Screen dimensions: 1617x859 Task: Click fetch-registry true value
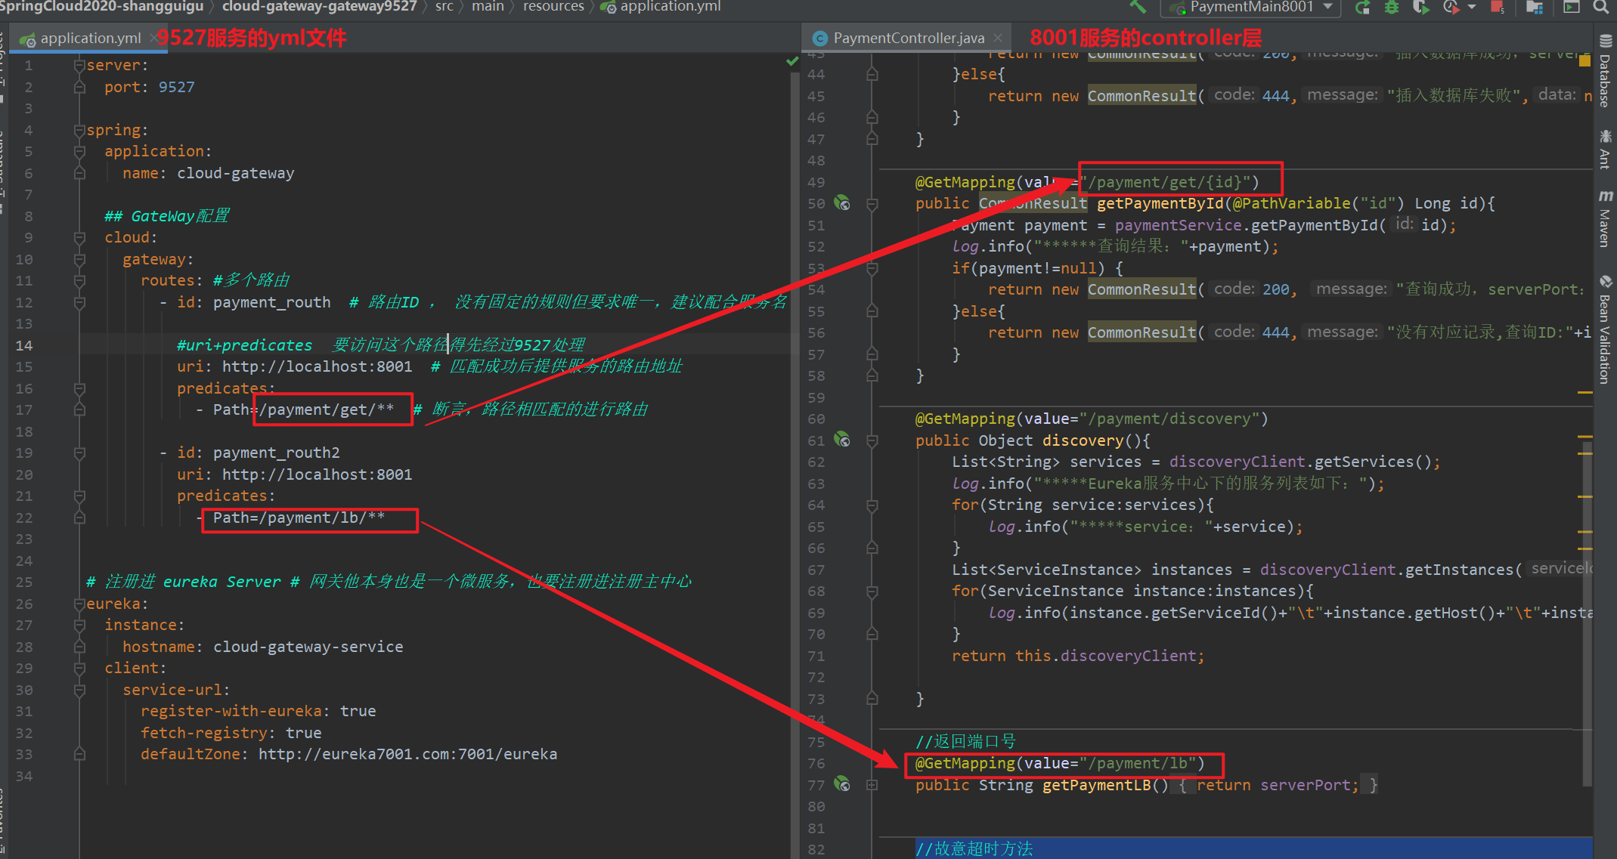point(303,733)
